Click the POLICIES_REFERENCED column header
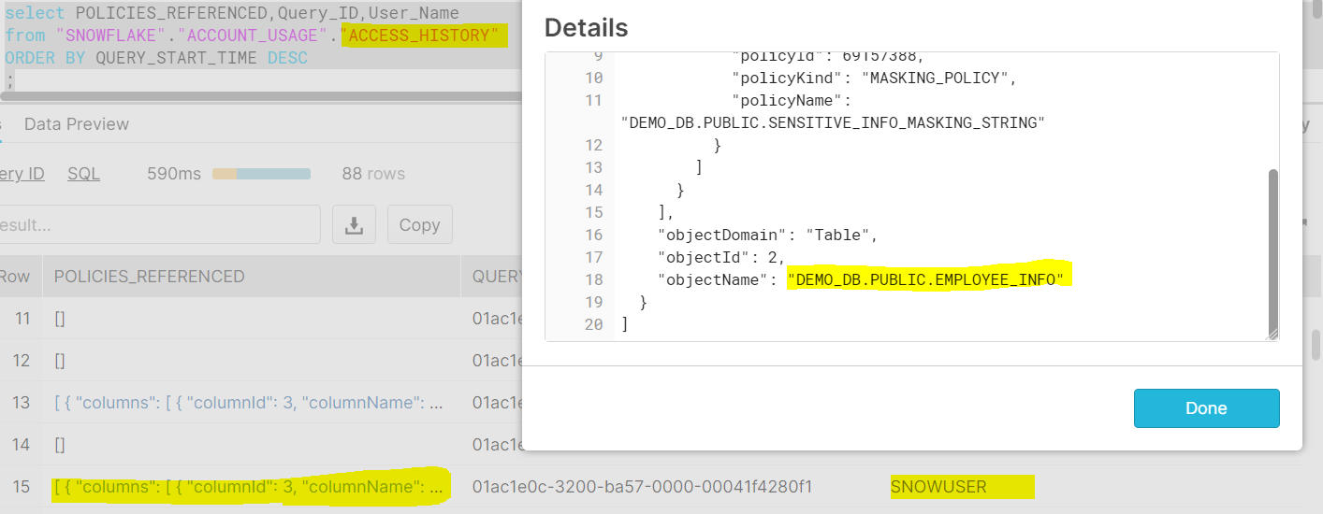 [149, 277]
